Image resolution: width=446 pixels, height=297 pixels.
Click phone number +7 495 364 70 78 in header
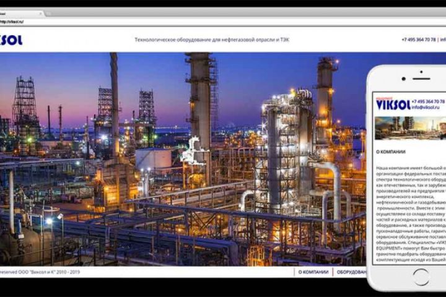[x=418, y=40]
